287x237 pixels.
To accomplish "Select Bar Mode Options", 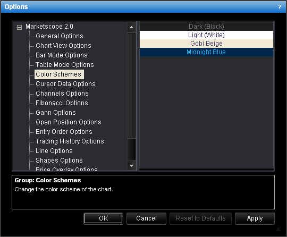I will tap(62, 55).
